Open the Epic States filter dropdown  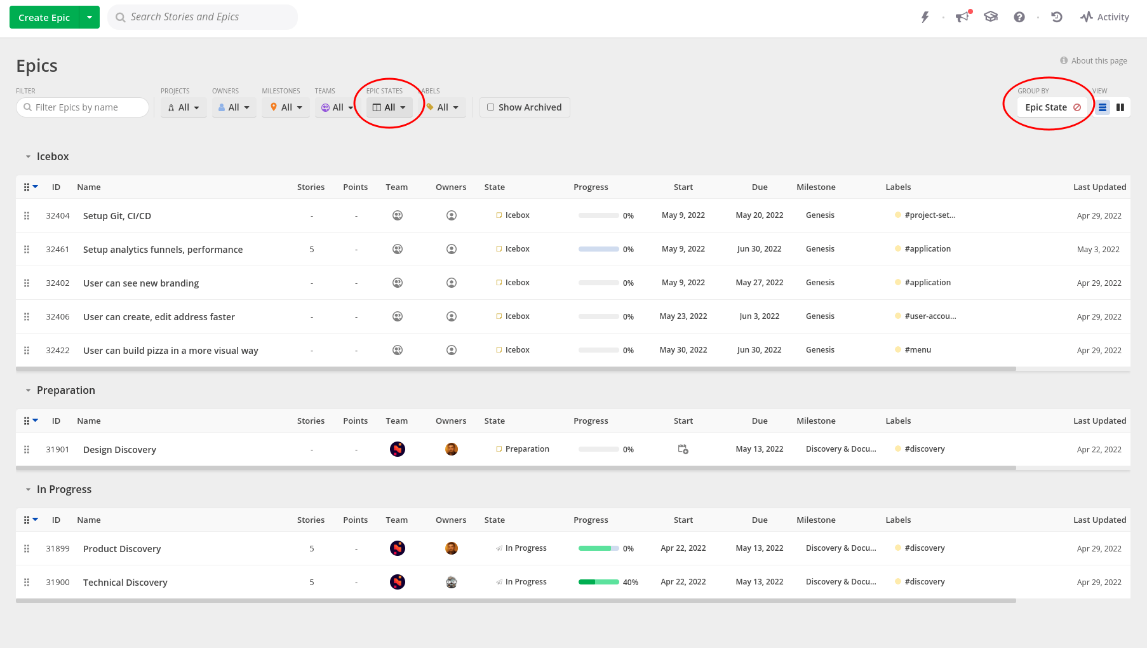389,107
